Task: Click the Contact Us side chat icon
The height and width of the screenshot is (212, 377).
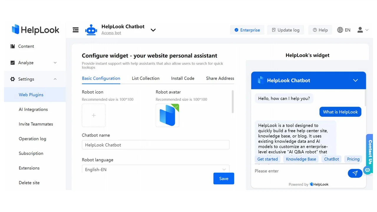Action: 368,170
